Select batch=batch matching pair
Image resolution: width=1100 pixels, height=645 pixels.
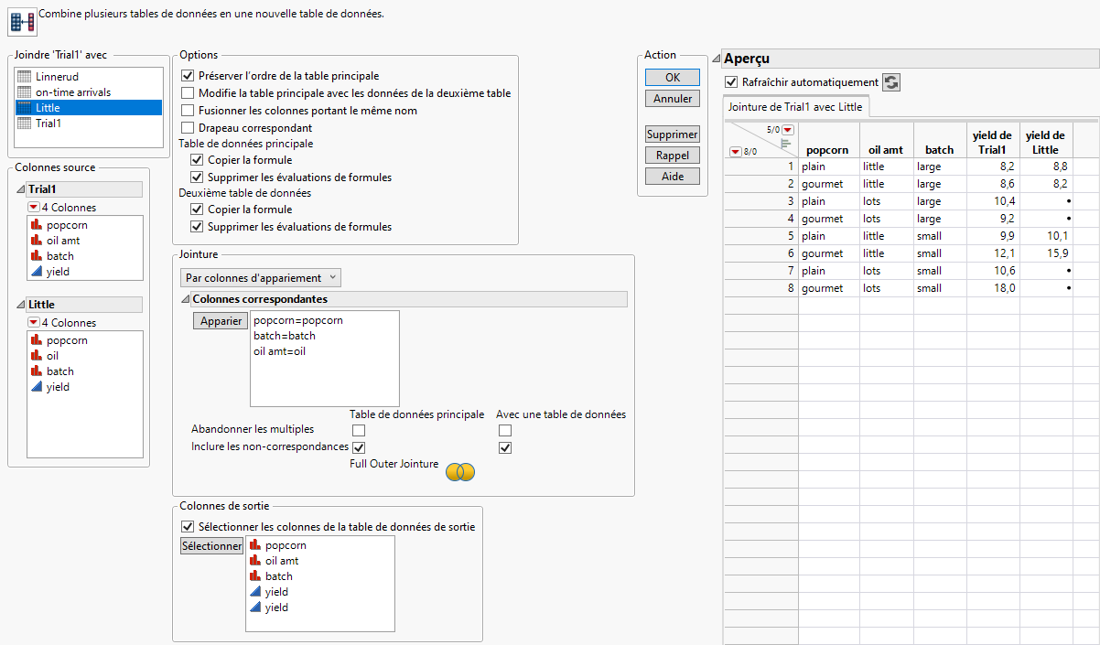pos(285,336)
